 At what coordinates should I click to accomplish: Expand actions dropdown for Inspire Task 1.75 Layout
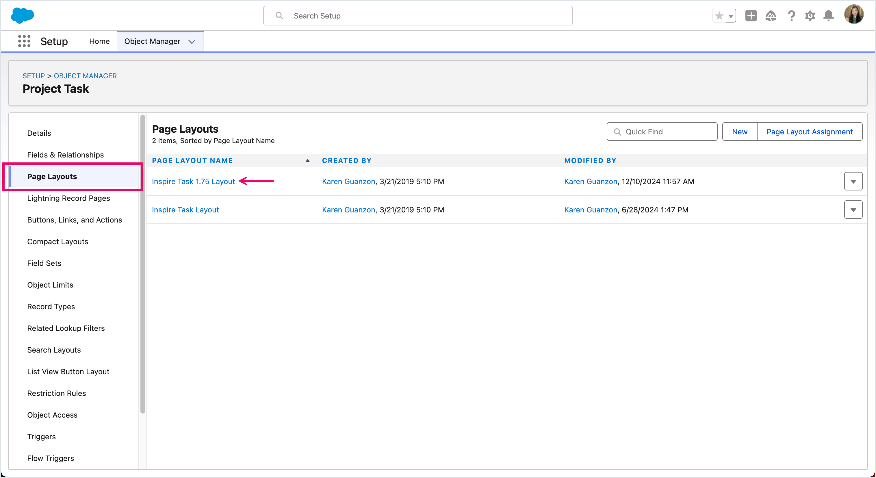(x=853, y=181)
